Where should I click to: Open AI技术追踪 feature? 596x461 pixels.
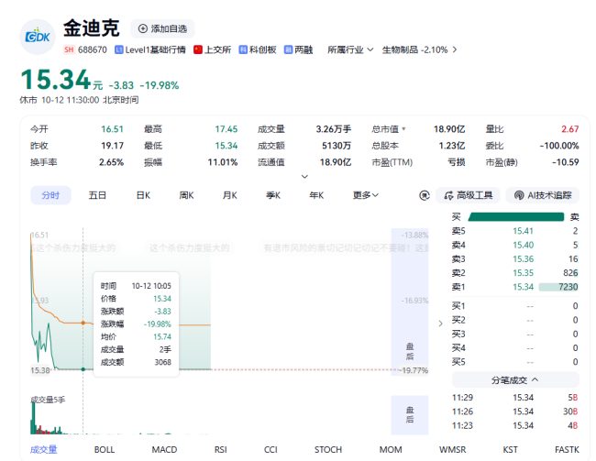pos(543,195)
